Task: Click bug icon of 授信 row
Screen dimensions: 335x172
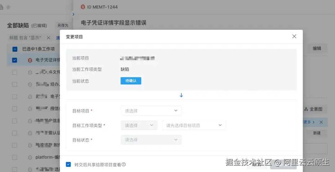Action: (30, 109)
